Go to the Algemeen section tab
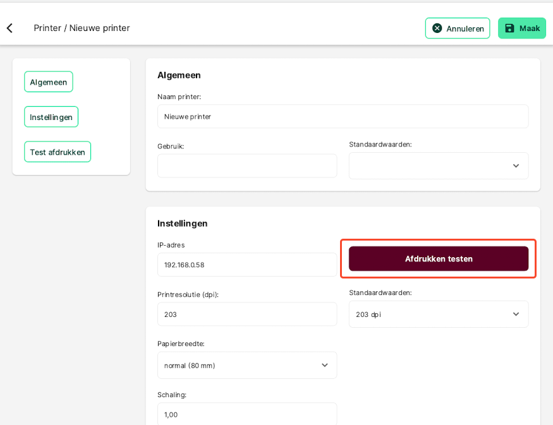Viewport: 553px width, 425px height. click(49, 81)
